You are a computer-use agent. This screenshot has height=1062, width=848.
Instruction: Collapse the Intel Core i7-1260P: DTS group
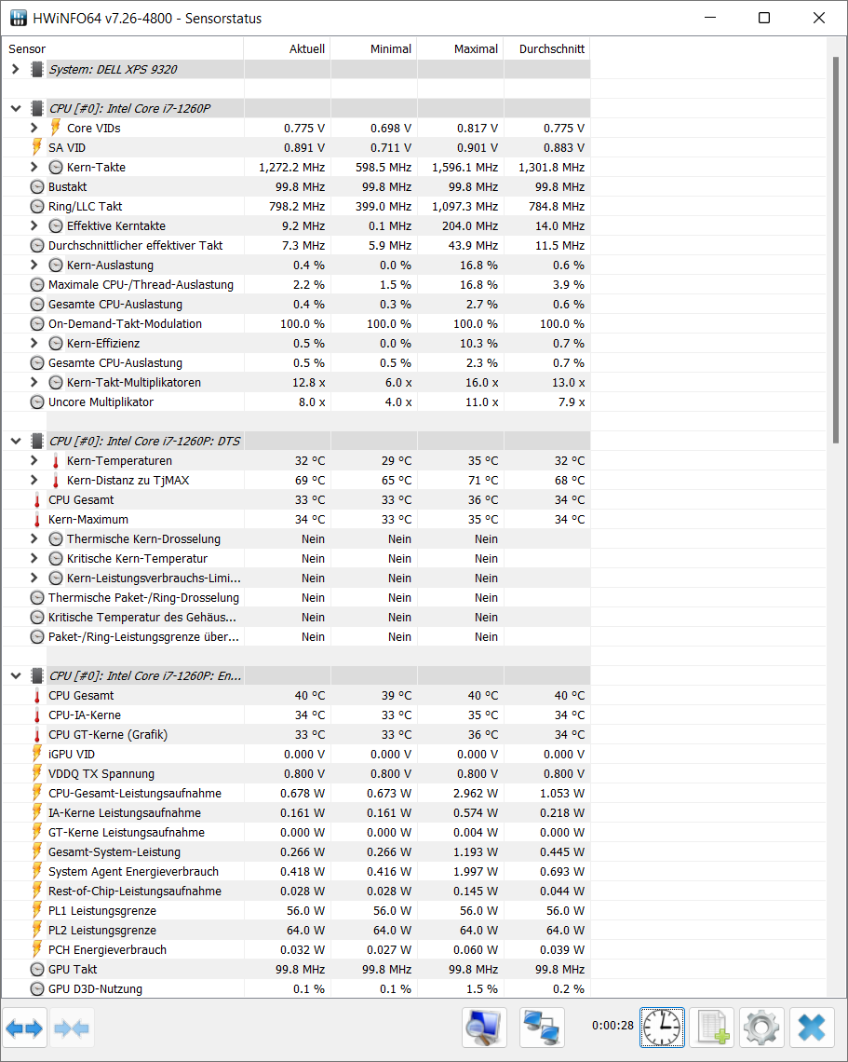[16, 441]
